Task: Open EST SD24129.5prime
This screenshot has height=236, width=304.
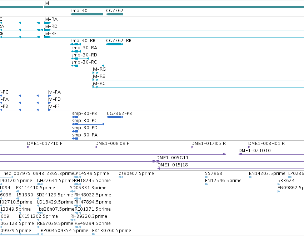Action: pos(55,195)
